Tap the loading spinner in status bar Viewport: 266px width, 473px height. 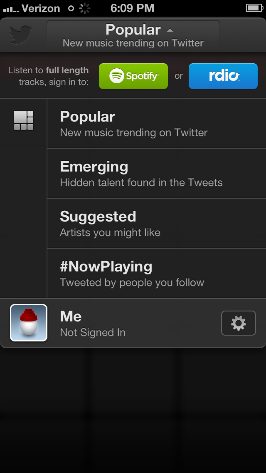(85, 8)
